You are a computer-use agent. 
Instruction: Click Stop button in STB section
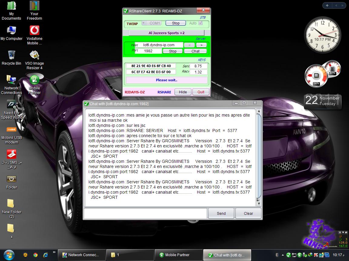176,23
